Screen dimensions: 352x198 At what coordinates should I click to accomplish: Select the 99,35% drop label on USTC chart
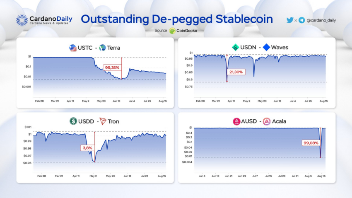(x=112, y=68)
